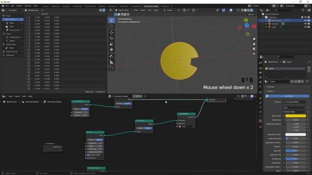Image resolution: width=312 pixels, height=175 pixels.
Task: Activate the Move tool in viewport
Action: pyautogui.click(x=112, y=33)
